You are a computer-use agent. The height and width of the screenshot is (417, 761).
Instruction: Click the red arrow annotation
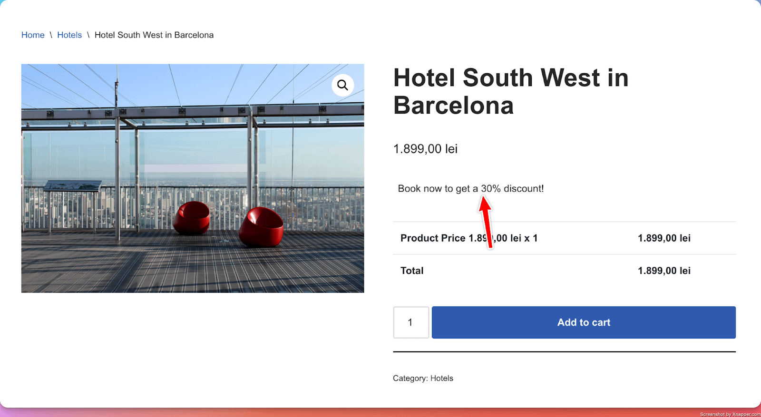pyautogui.click(x=486, y=223)
